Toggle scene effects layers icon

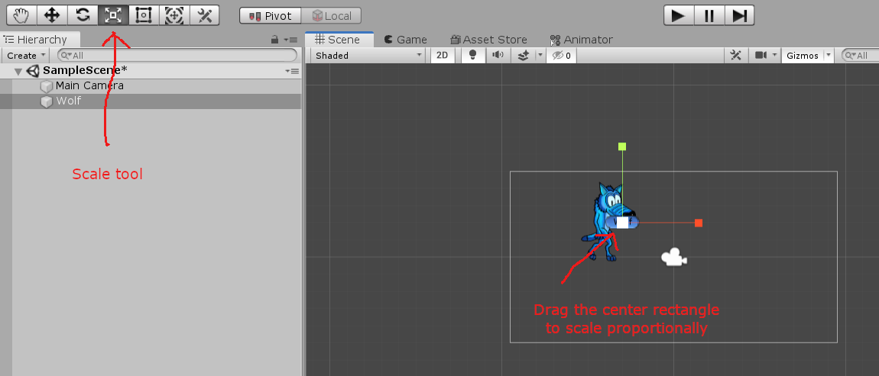point(523,56)
